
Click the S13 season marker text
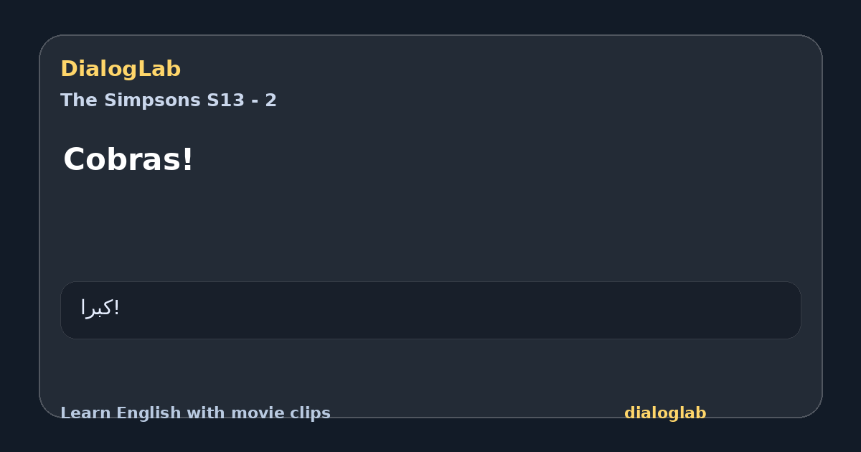(225, 100)
